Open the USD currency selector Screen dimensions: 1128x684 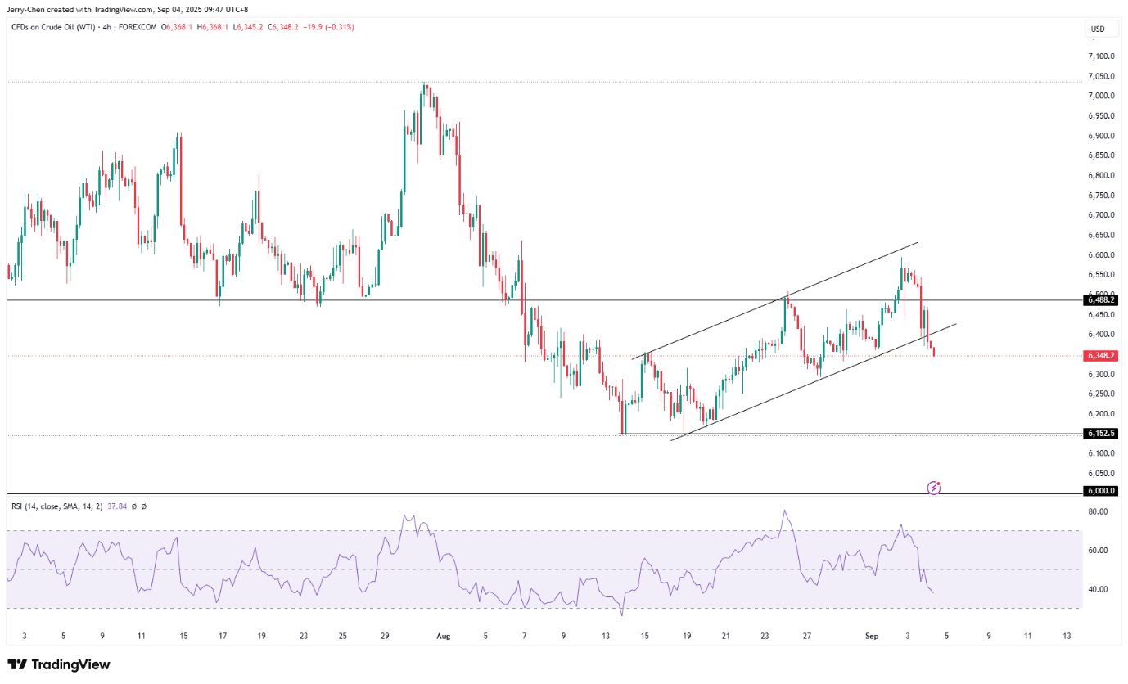(1097, 29)
